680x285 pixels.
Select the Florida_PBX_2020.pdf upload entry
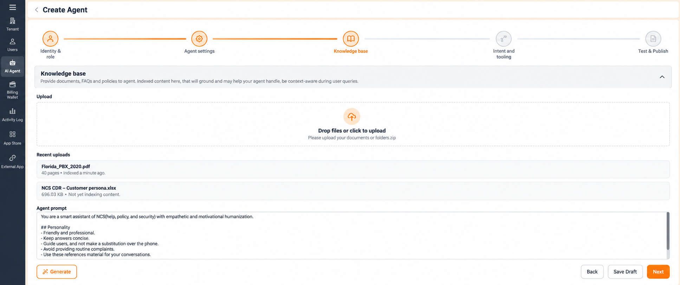point(353,169)
